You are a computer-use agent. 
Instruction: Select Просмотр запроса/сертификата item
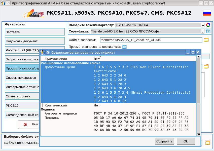[22, 68]
